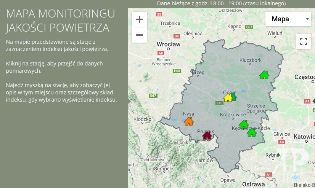Click the A4 road sign near Gliwice
Screen dimensions: 315x188
(282, 142)
